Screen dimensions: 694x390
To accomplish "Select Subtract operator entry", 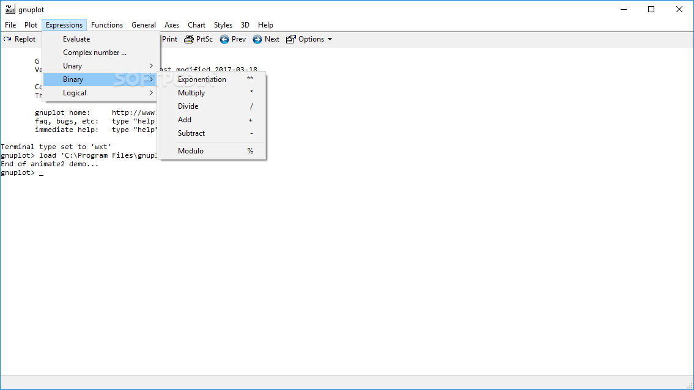I will pyautogui.click(x=212, y=133).
